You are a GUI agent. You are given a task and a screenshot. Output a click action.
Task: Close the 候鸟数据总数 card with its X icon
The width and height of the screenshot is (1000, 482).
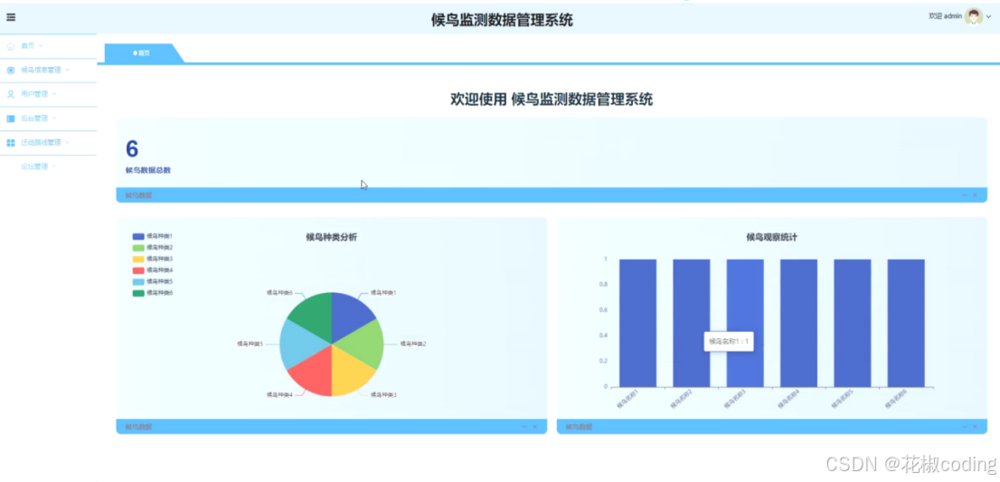click(x=975, y=195)
